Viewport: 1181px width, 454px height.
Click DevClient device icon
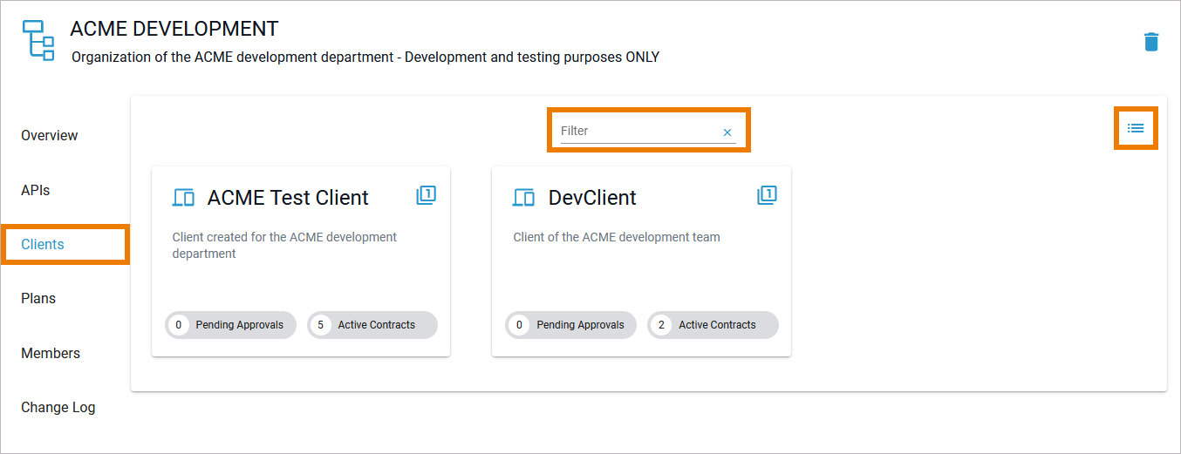(523, 198)
